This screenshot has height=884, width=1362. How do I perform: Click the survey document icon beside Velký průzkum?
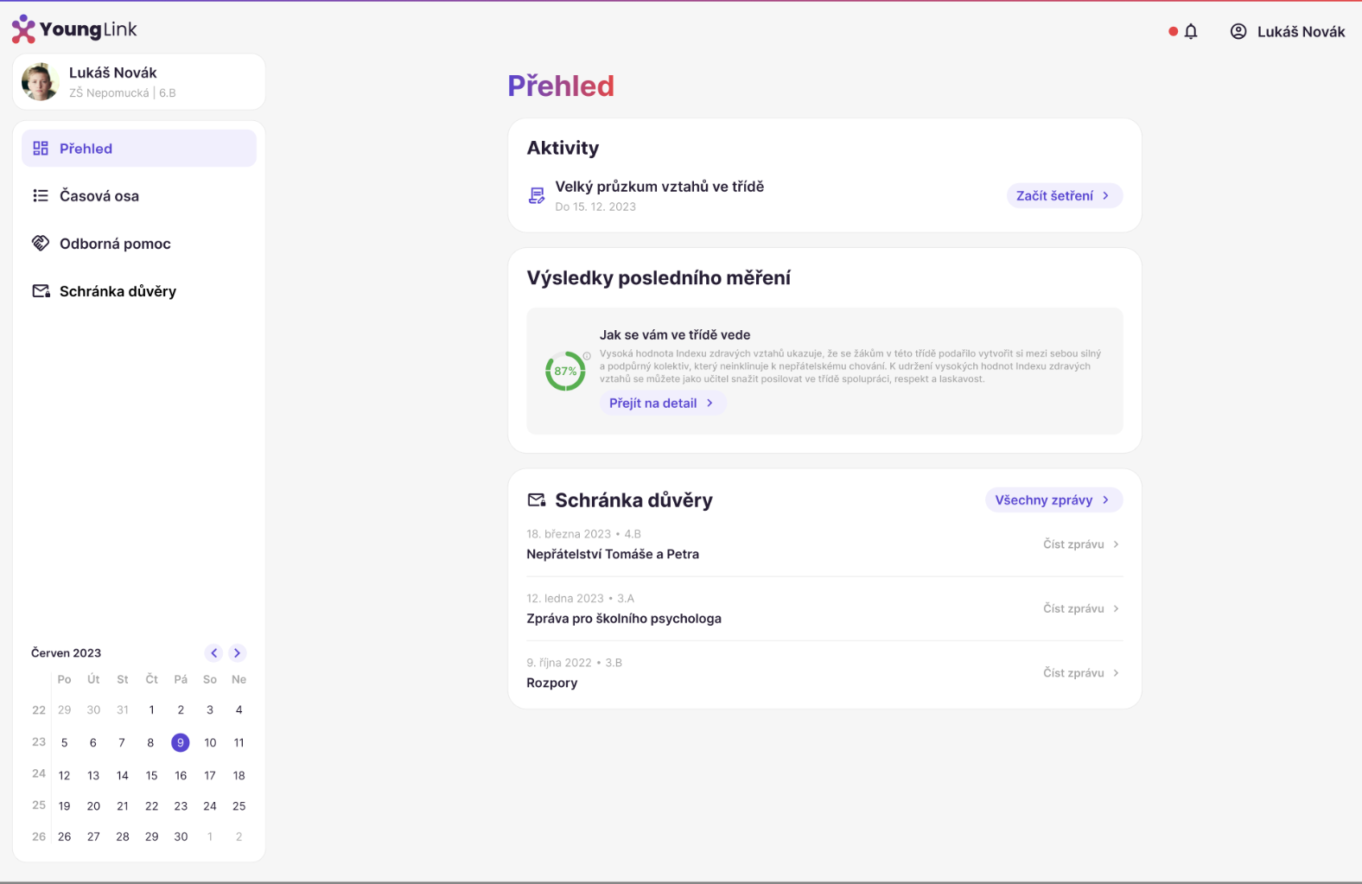click(x=537, y=196)
